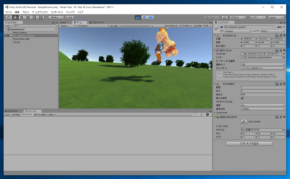Open the Layout dropdown
Screen dimensions: 290x179
(276, 17)
